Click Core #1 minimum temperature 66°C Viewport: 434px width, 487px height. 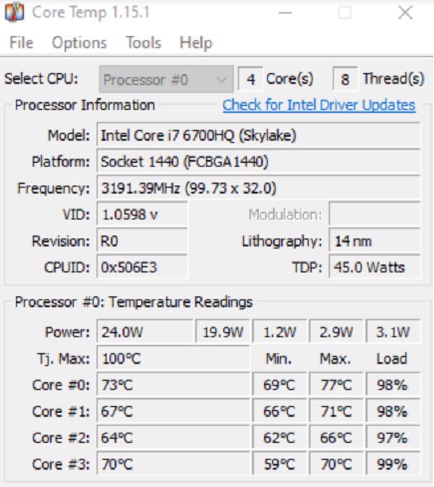point(279,412)
